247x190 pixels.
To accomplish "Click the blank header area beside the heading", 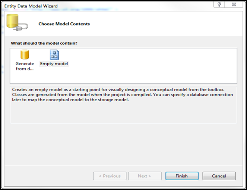I will tap(168, 24).
